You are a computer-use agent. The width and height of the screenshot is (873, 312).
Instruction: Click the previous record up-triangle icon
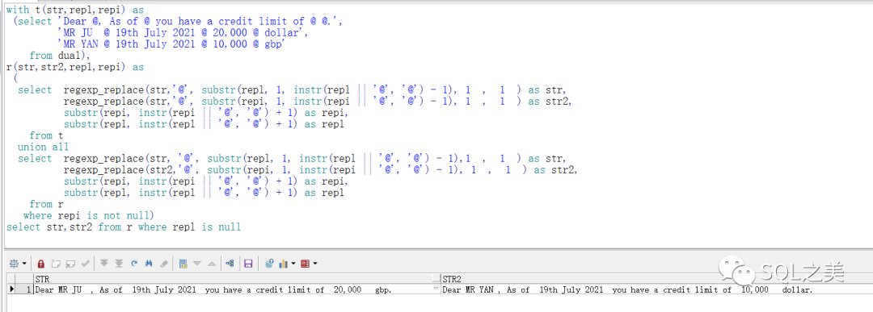[x=212, y=263]
